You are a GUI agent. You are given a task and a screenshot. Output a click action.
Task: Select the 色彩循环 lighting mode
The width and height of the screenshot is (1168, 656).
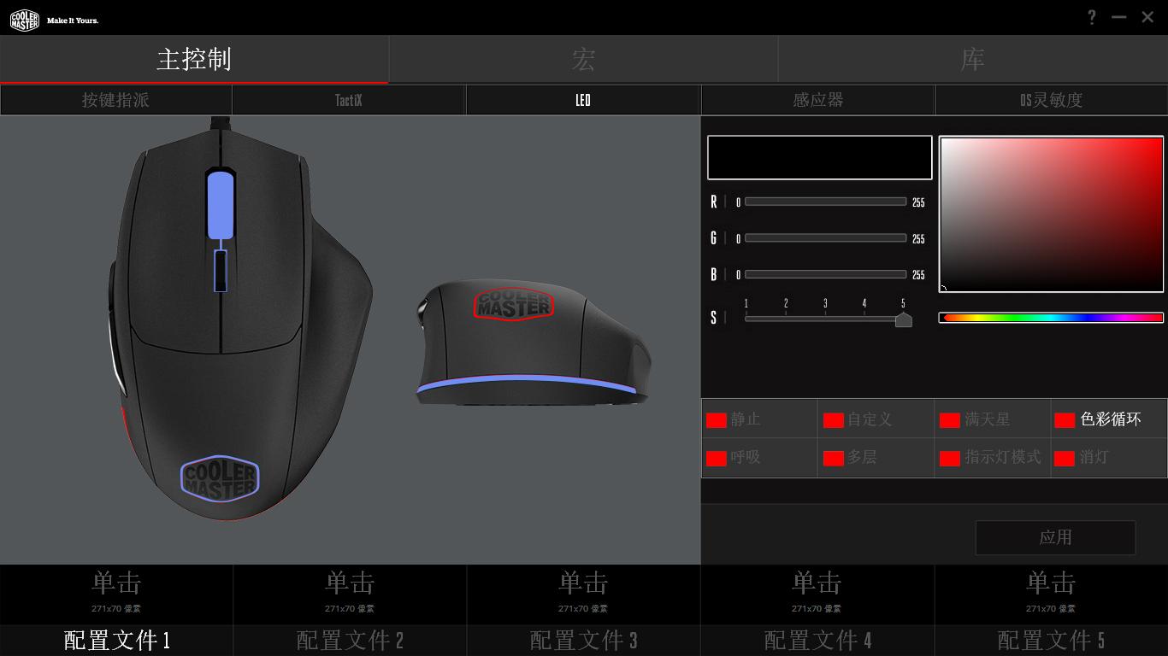[1109, 419]
